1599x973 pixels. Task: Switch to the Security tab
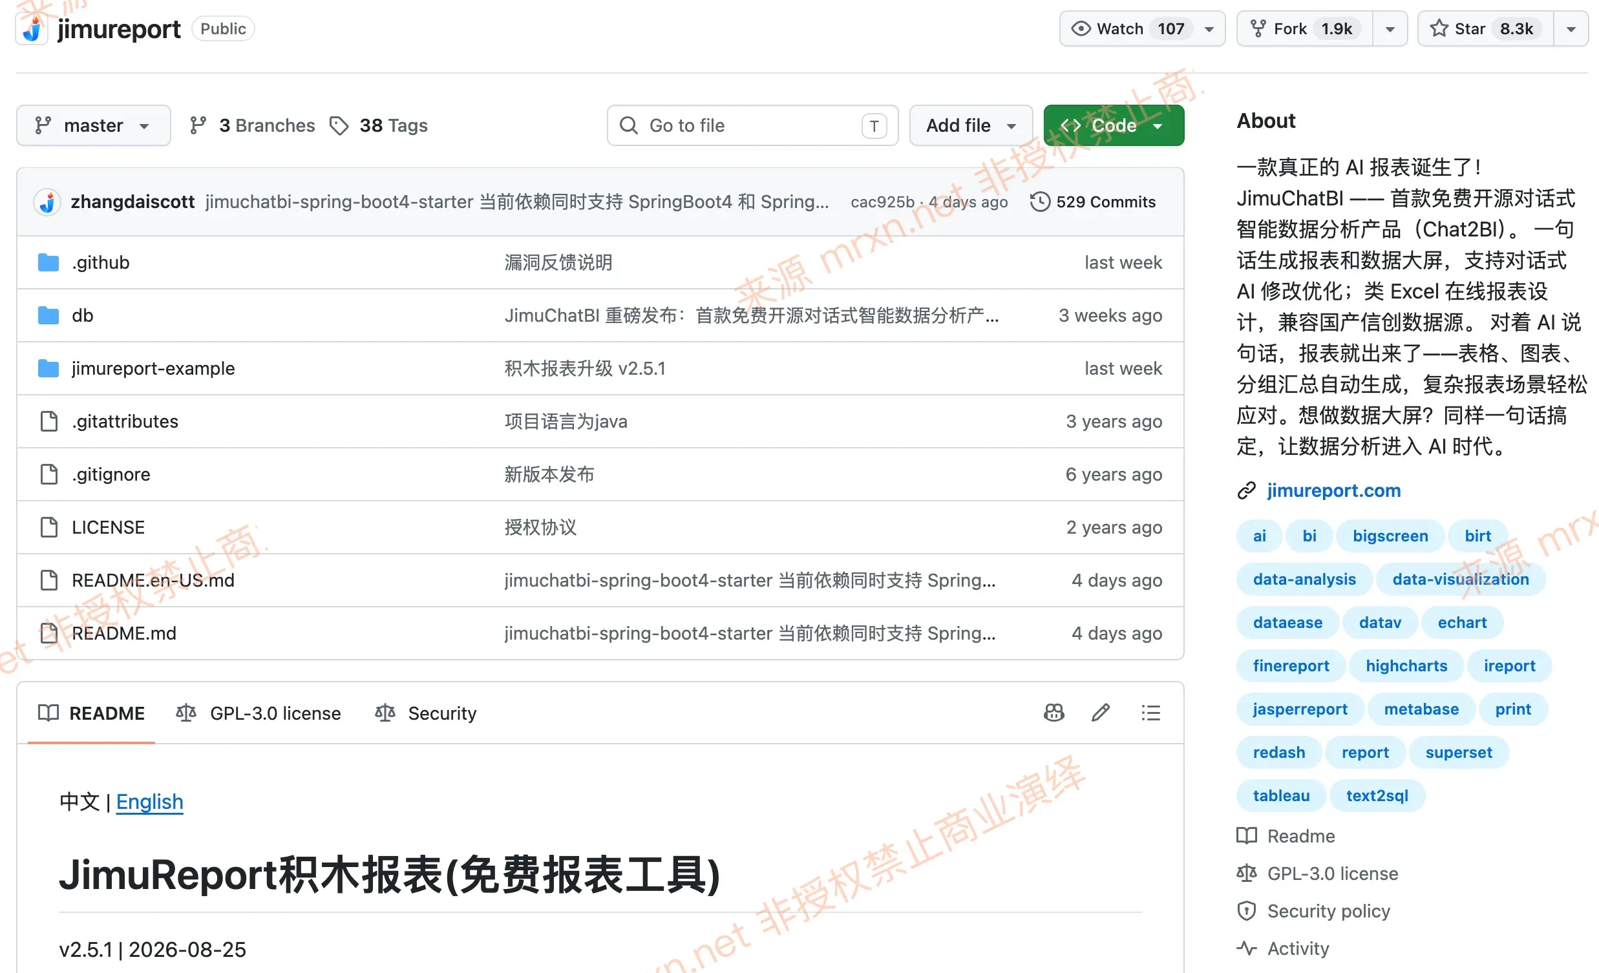coord(426,713)
